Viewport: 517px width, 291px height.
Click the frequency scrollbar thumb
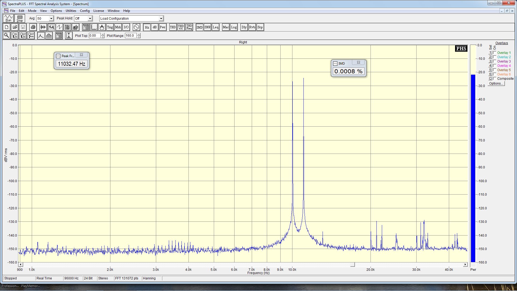pos(352,265)
